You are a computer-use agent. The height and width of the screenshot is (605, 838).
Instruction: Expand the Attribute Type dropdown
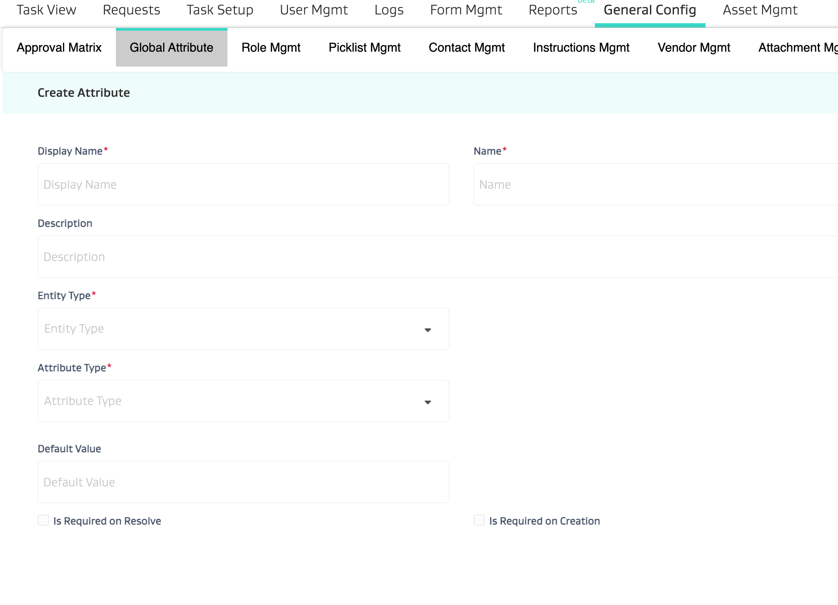pos(243,401)
